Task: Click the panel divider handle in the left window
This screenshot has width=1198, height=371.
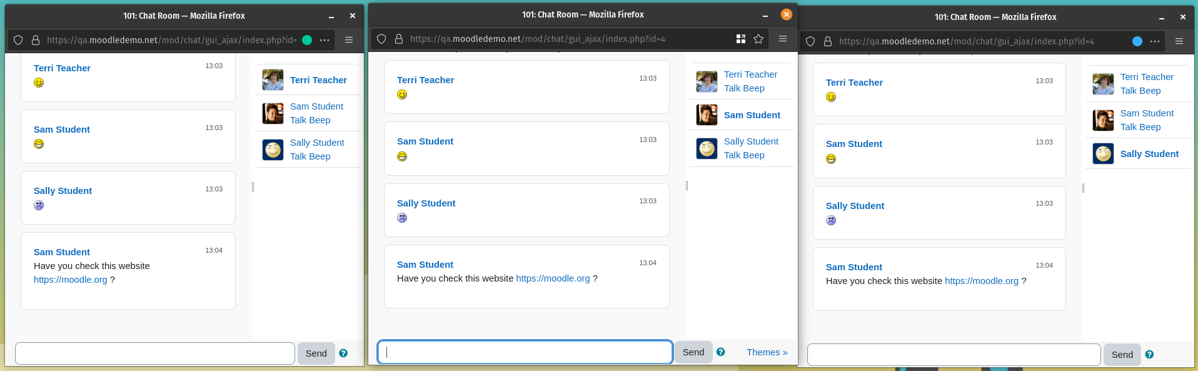Action: pyautogui.click(x=253, y=186)
